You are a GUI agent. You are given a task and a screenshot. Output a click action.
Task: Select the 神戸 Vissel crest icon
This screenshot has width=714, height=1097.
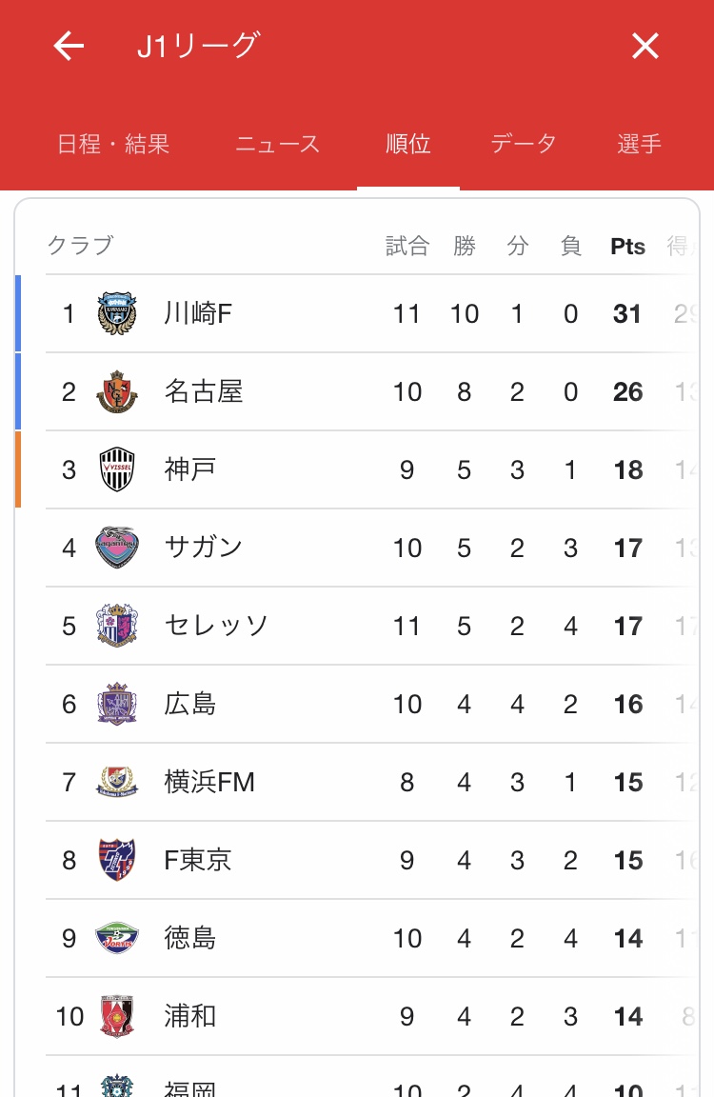pyautogui.click(x=117, y=470)
